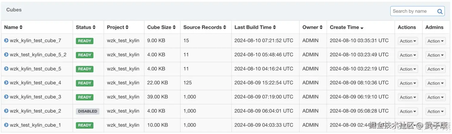
Task: Expand the wzk_kylin_test_cube_2 row arrow icon
Action: 6,111
